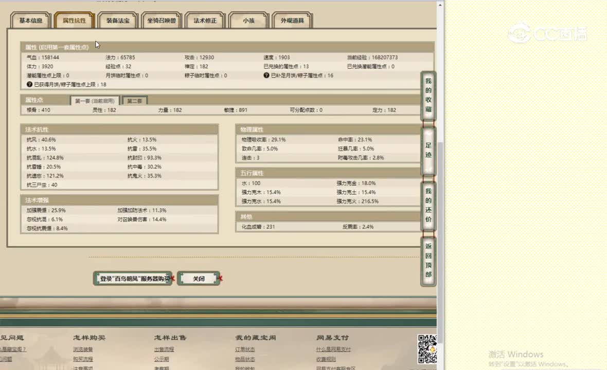
Task: Click the scrollbar up arrow
Action: [440, 5]
